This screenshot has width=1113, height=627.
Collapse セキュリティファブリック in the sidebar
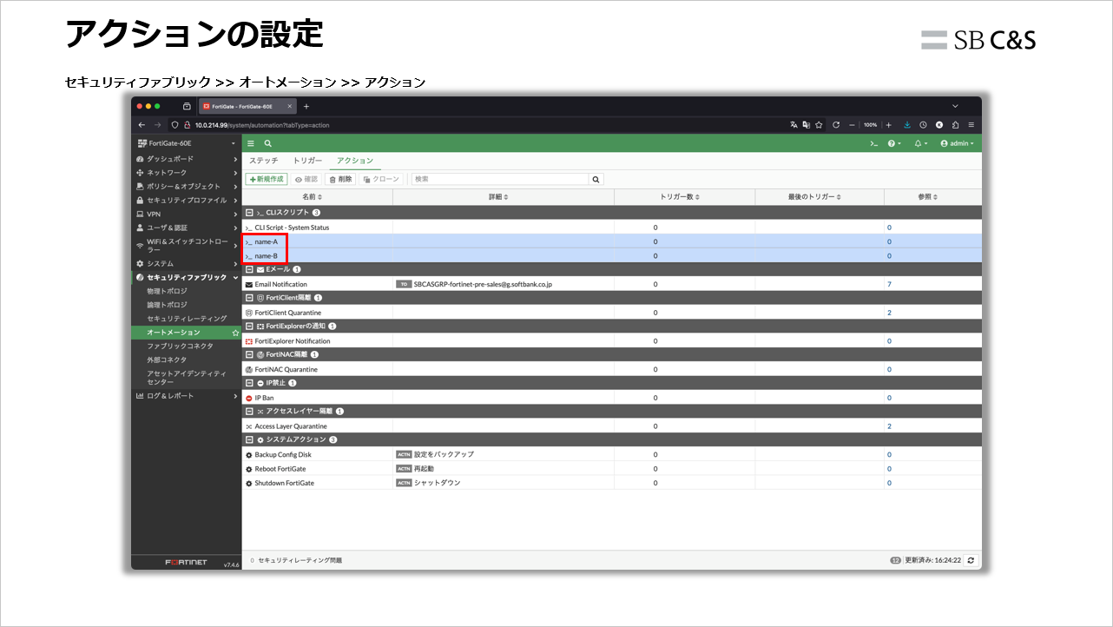(x=186, y=277)
